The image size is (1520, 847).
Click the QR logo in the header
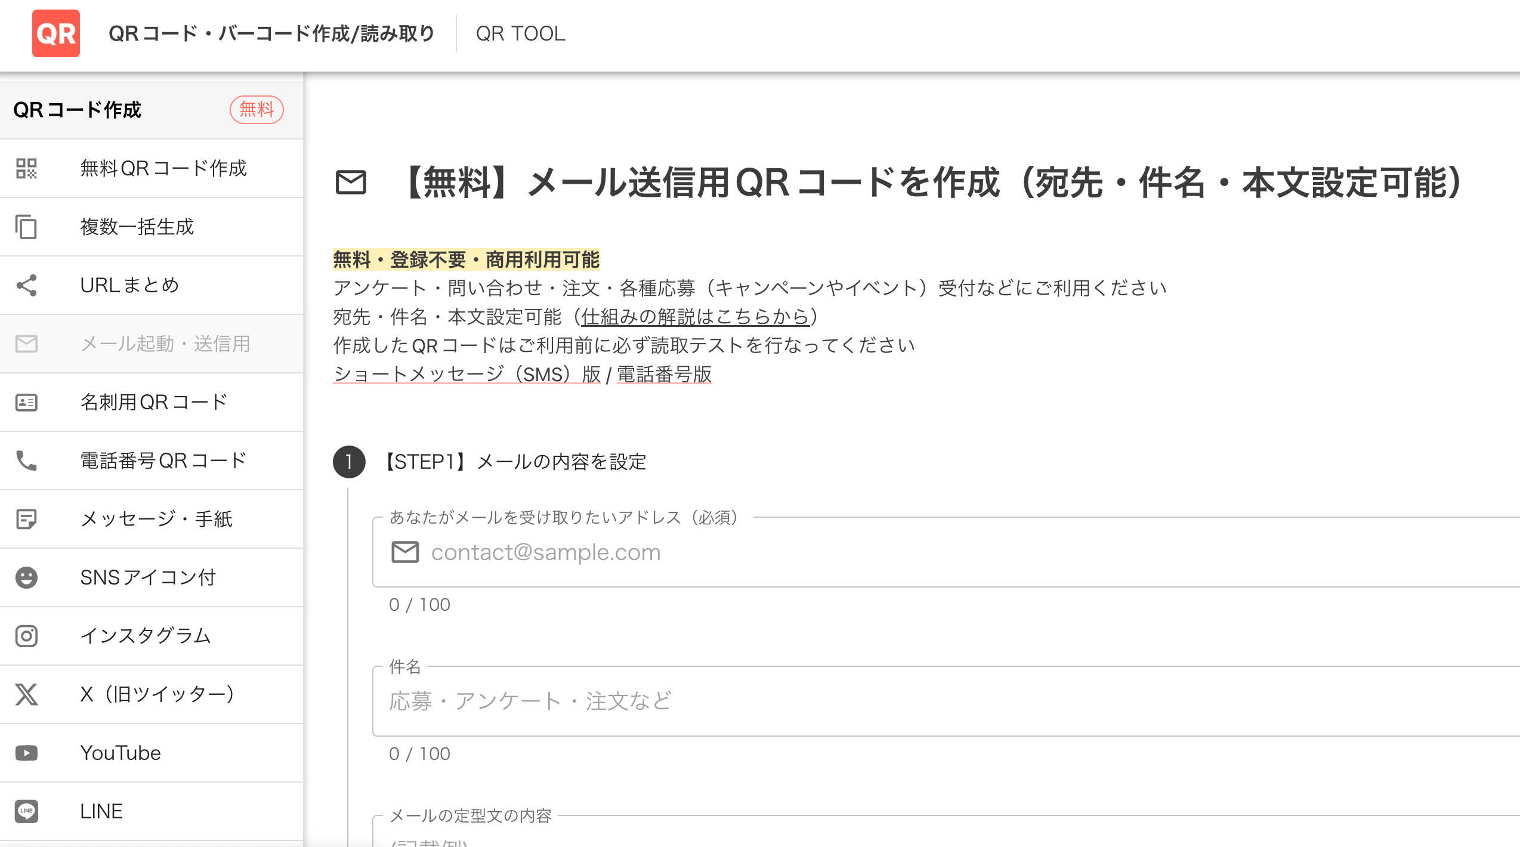coord(55,34)
